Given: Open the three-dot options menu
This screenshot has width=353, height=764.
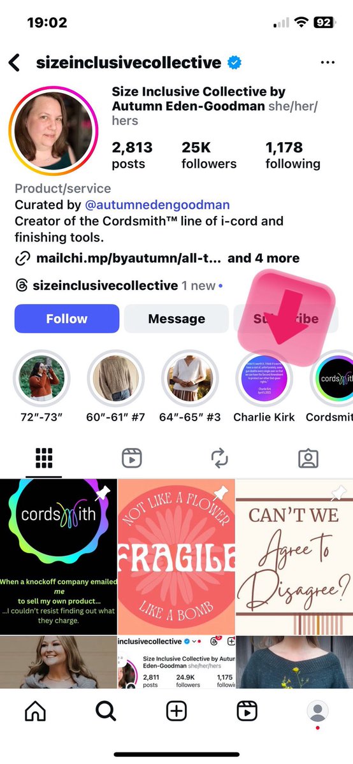Looking at the screenshot, I should [328, 63].
